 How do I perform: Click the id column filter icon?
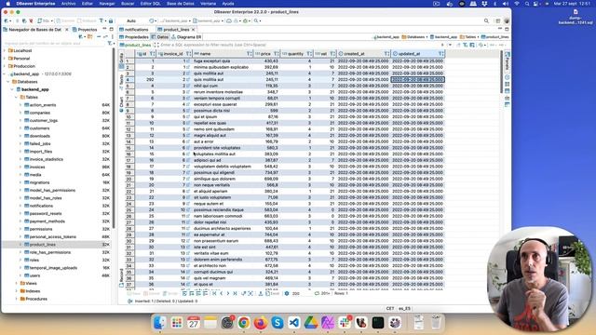(x=152, y=54)
